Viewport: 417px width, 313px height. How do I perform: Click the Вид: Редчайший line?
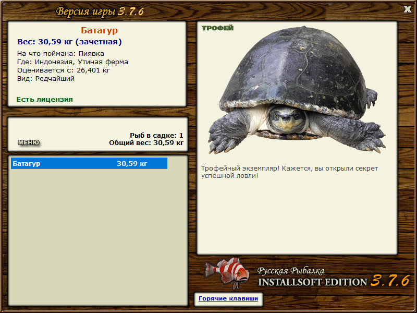tap(46, 79)
